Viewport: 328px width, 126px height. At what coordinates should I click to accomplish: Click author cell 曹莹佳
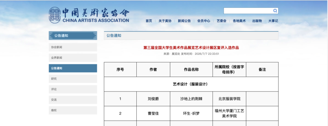click(153, 114)
